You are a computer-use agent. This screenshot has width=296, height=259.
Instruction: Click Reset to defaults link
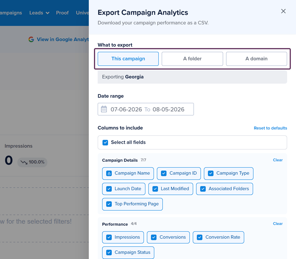point(270,128)
